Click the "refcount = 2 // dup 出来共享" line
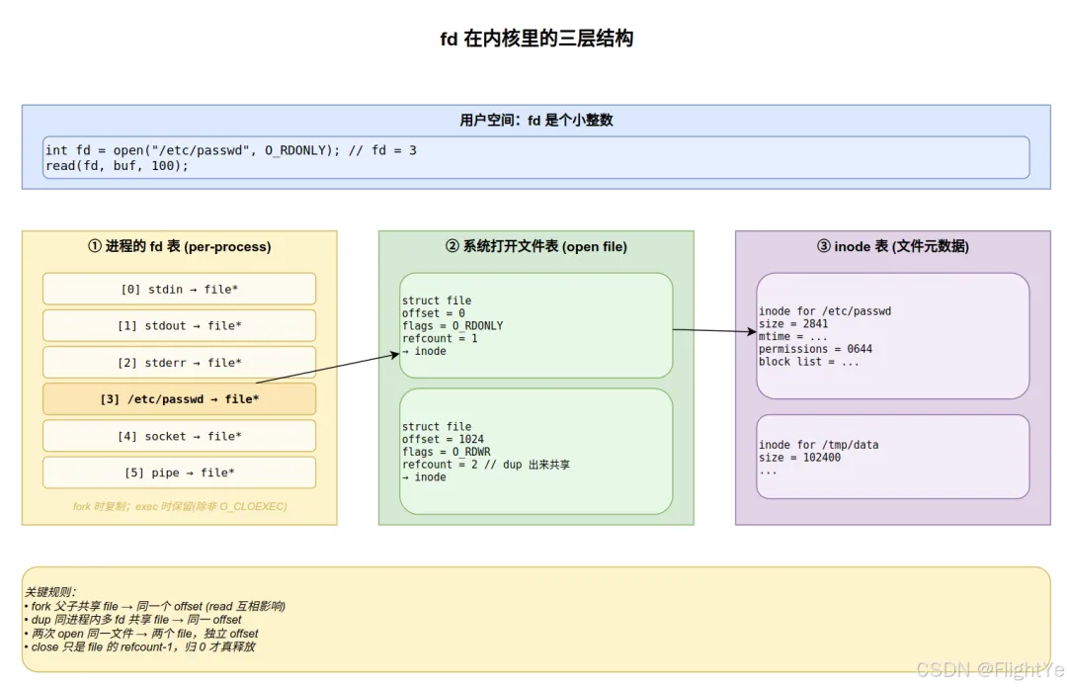The image size is (1067, 688). pos(486,465)
